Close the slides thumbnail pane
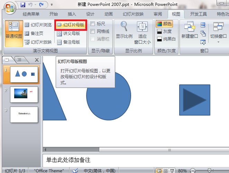Image resolution: width=229 pixels, height=173 pixels. [37, 60]
